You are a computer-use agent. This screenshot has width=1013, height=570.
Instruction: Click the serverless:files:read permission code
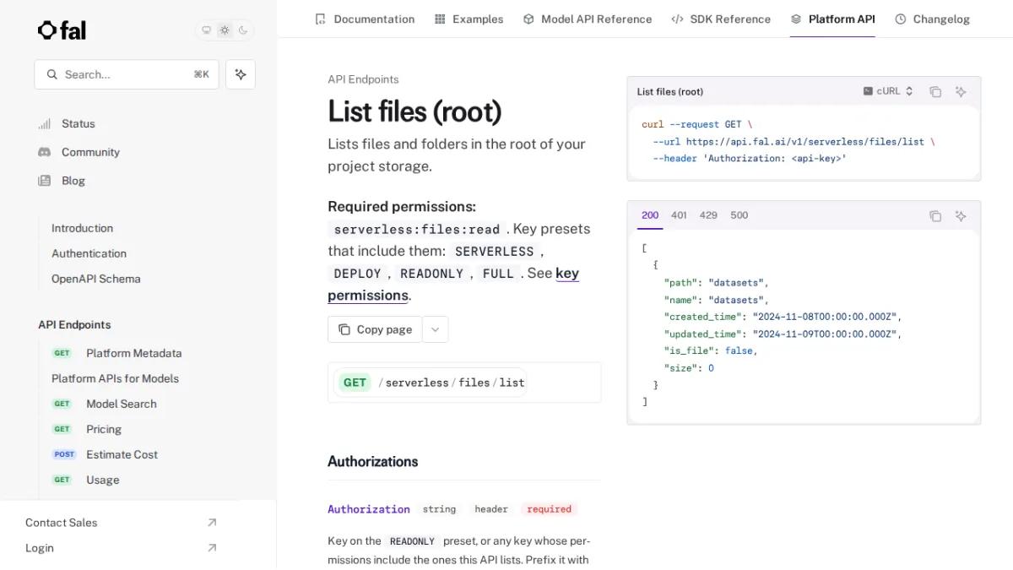(417, 229)
